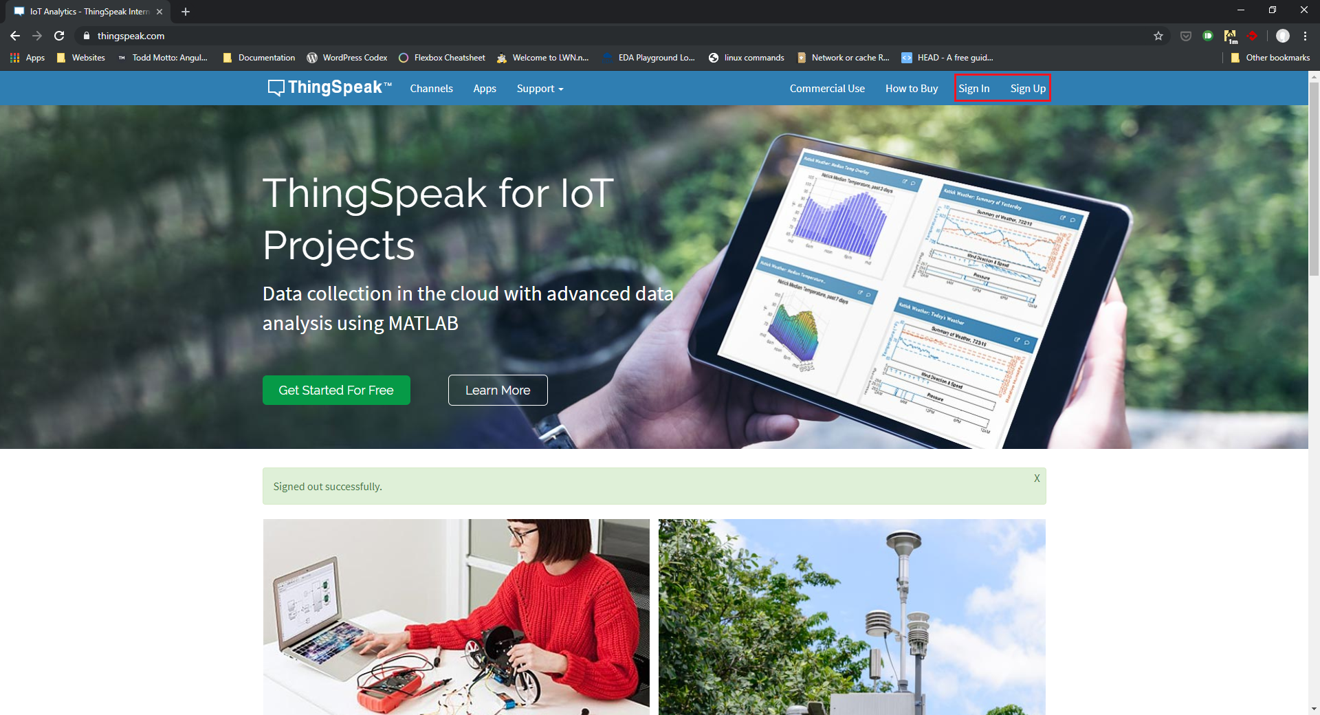Open the Network or cache bookmark
This screenshot has height=715, width=1320.
pos(843,58)
